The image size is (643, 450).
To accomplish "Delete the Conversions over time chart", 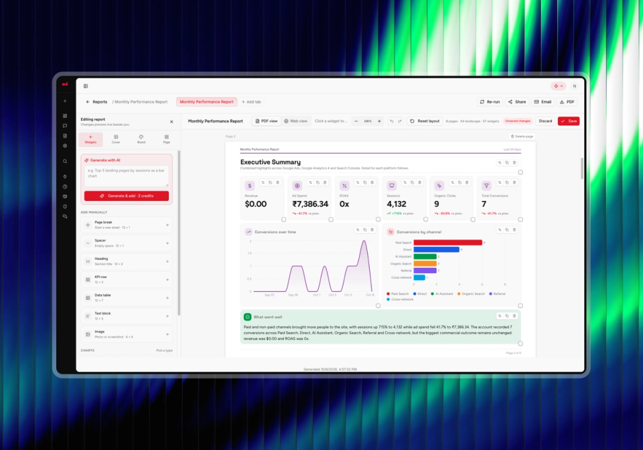I will 372,230.
